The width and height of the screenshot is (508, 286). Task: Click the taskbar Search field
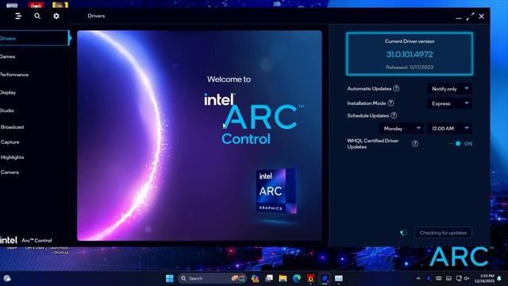coord(211,278)
